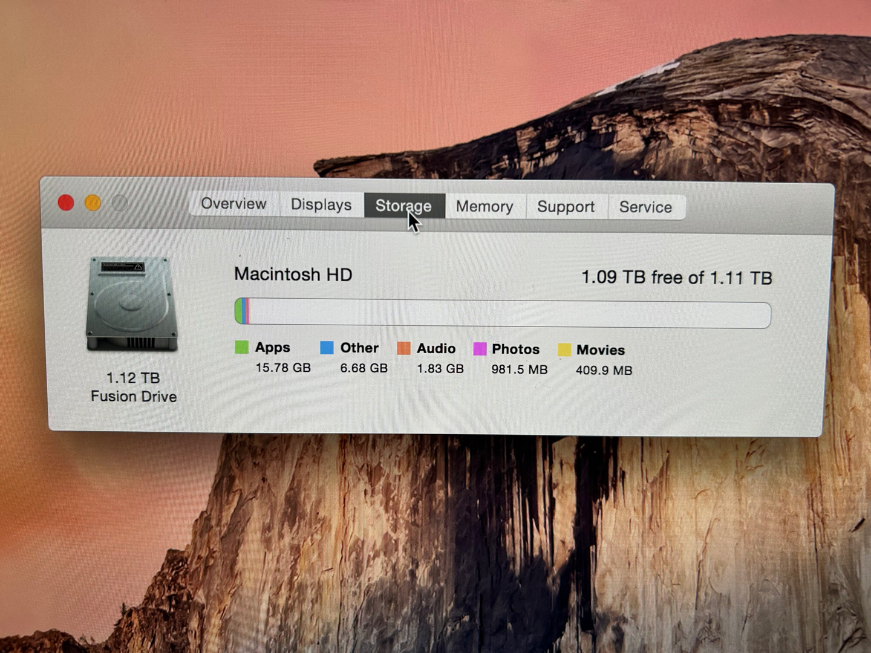Screen dimensions: 871x653
Task: Click the 1.09 TB free space text
Action: click(x=676, y=278)
